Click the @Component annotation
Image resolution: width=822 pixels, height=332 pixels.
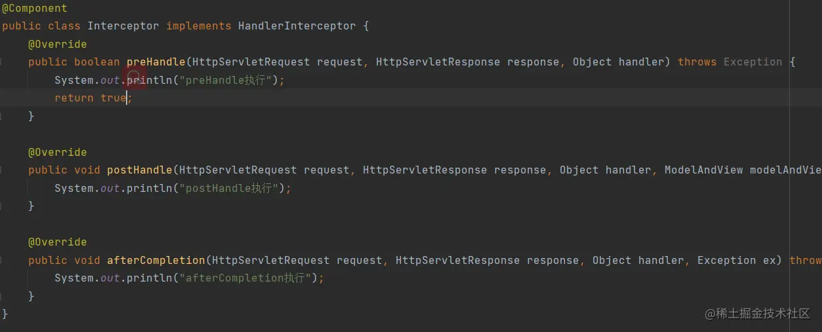[x=35, y=9]
